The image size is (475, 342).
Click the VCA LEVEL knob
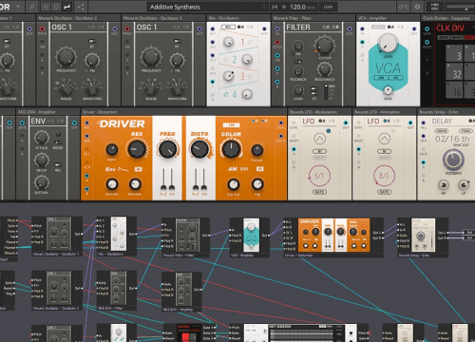(388, 44)
